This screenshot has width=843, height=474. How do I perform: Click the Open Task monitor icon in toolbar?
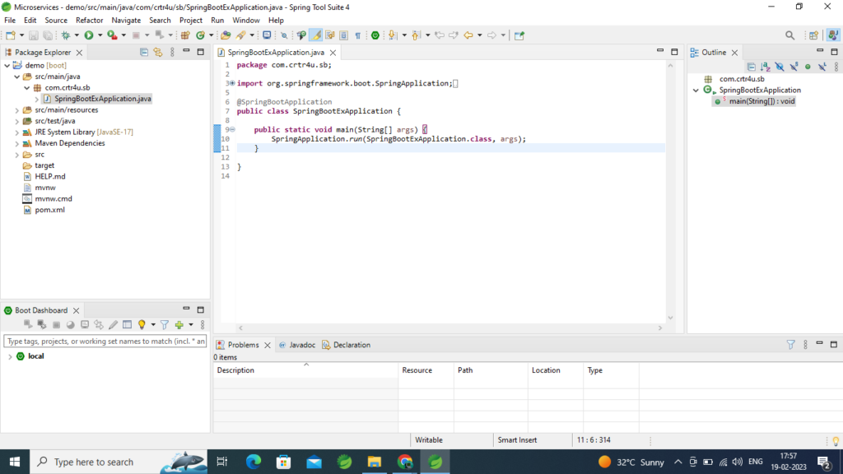[x=267, y=35]
